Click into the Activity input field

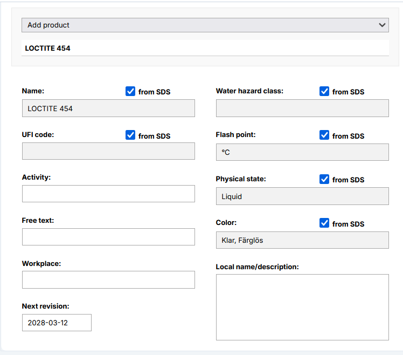tap(108, 194)
